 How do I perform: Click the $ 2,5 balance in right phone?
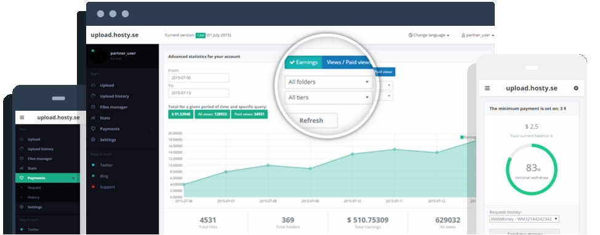(x=532, y=126)
